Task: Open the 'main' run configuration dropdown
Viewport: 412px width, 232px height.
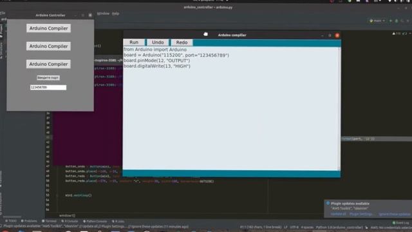Action: (377, 21)
